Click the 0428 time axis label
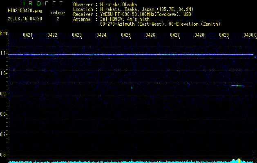Screen dimensions: 257x163 pos(199,35)
